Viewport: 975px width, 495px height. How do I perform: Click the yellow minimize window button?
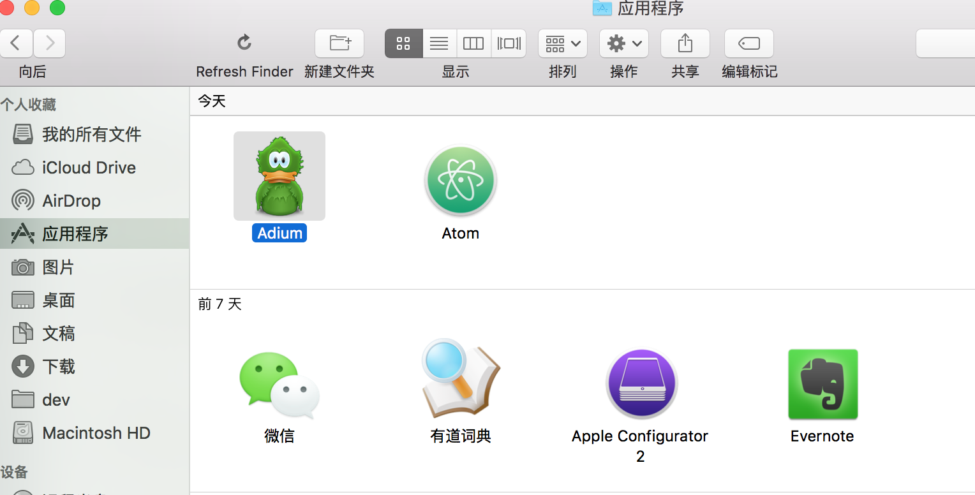coord(31,8)
